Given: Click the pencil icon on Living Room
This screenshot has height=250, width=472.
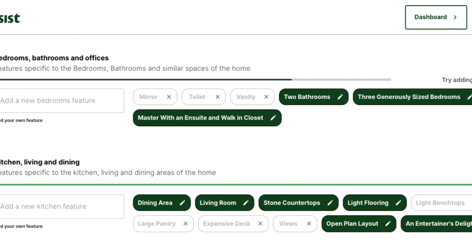Looking at the screenshot, I should (x=245, y=203).
